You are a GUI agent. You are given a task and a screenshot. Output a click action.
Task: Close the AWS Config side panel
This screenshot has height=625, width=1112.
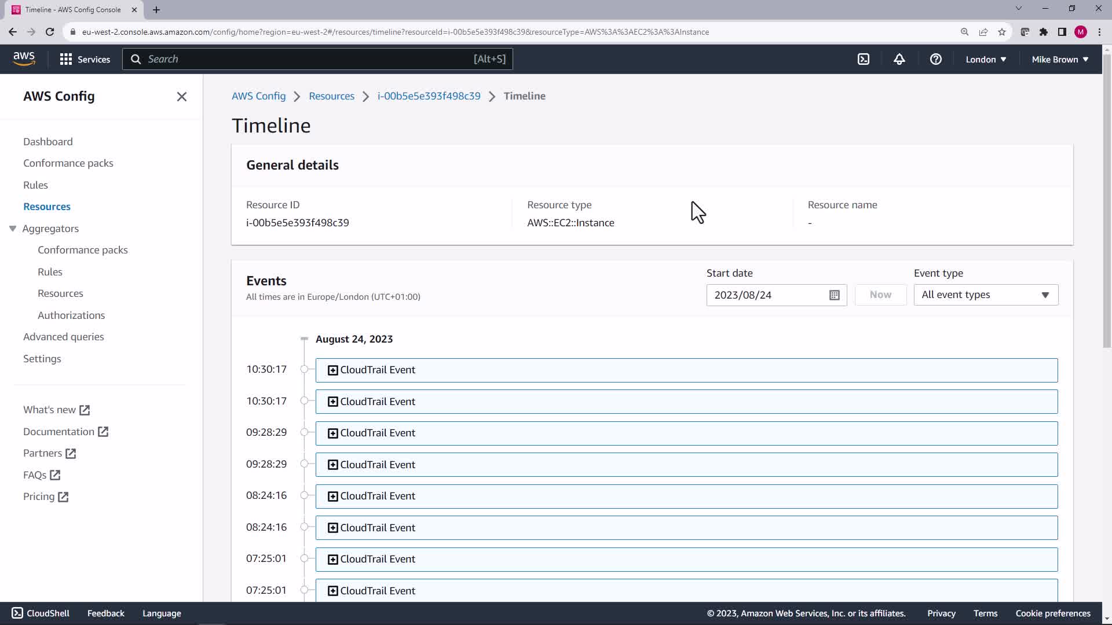click(x=181, y=97)
